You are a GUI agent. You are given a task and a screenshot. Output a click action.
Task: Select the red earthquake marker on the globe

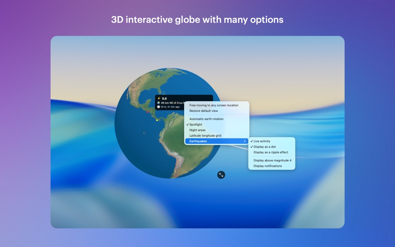[x=148, y=112]
